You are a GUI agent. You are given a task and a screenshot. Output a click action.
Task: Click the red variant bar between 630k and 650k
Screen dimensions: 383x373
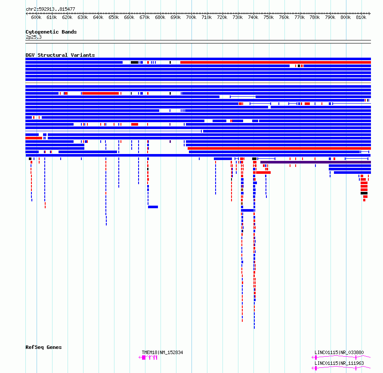(x=100, y=93)
